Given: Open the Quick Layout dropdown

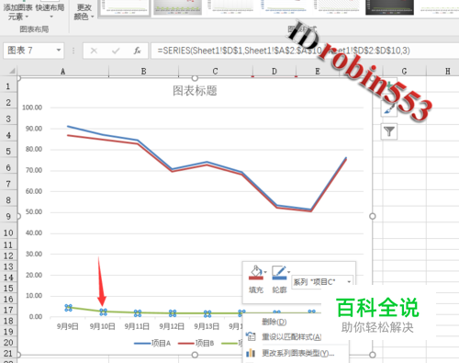Looking at the screenshot, I should [50, 12].
